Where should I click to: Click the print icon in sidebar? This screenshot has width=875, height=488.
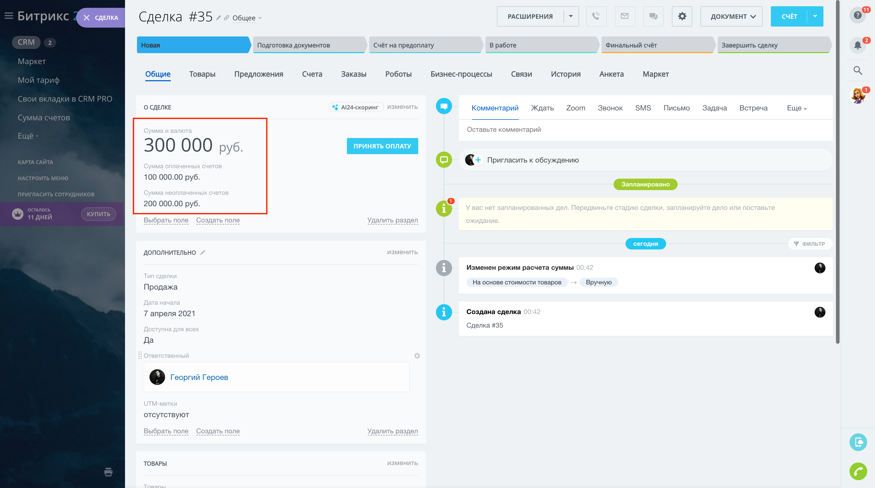click(108, 472)
